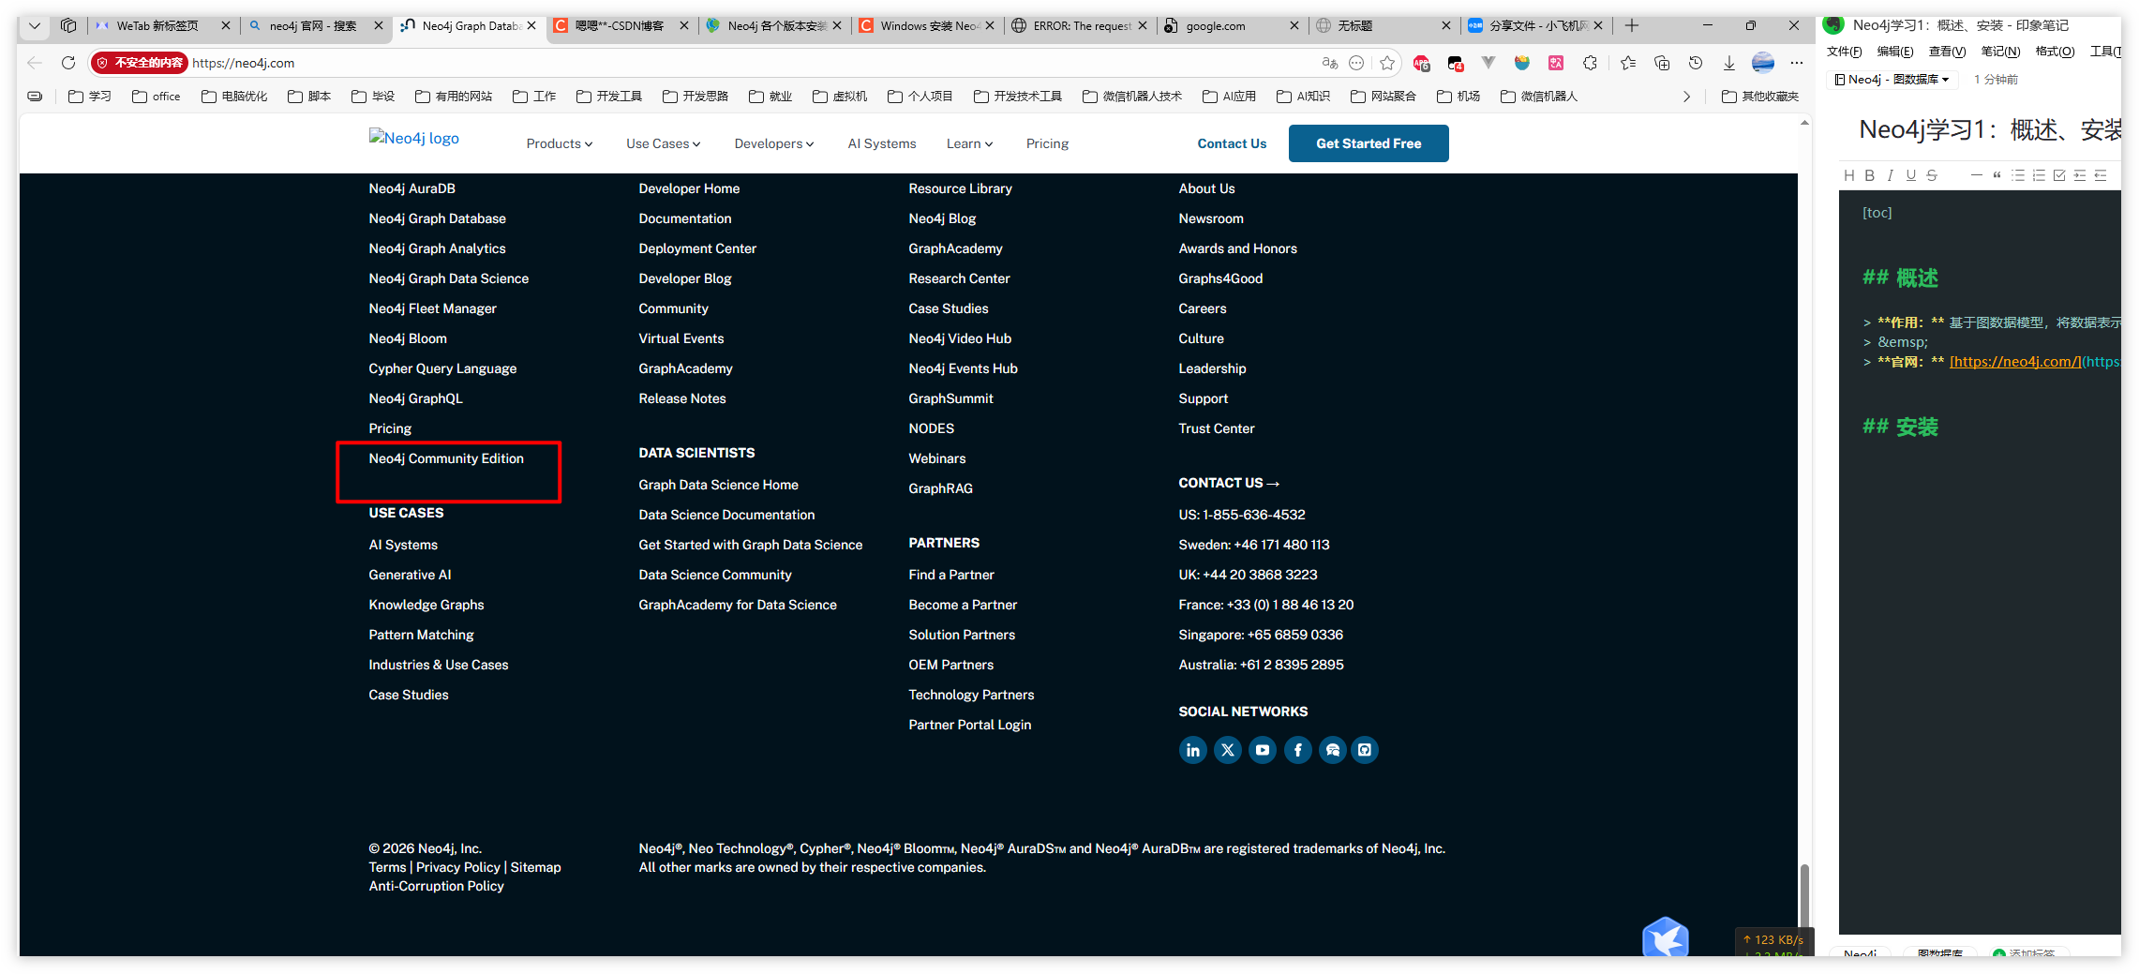
Task: Open the ABP ad blocker extension
Action: tap(1422, 63)
